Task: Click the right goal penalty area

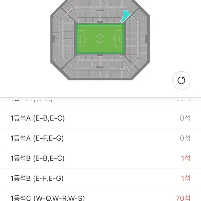Action: coord(118,39)
